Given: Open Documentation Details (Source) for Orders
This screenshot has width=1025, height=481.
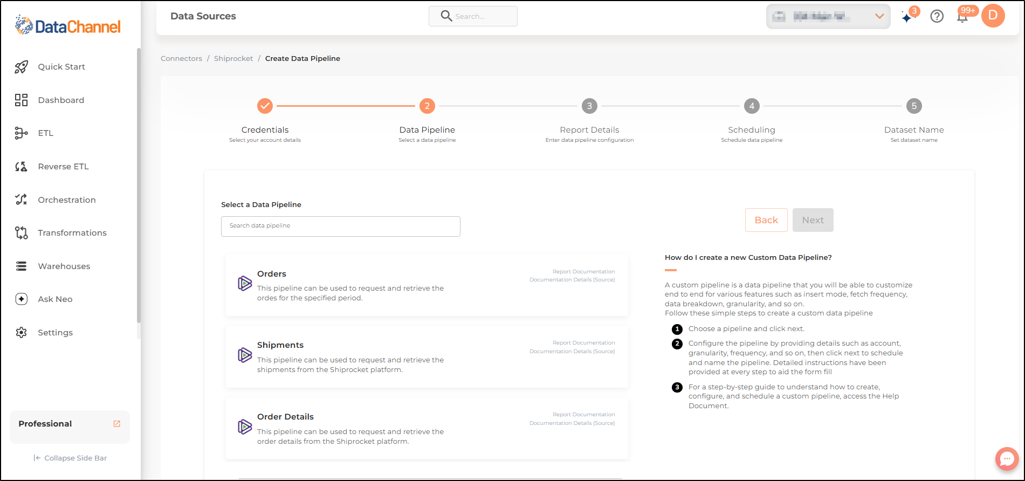Looking at the screenshot, I should (x=572, y=279).
